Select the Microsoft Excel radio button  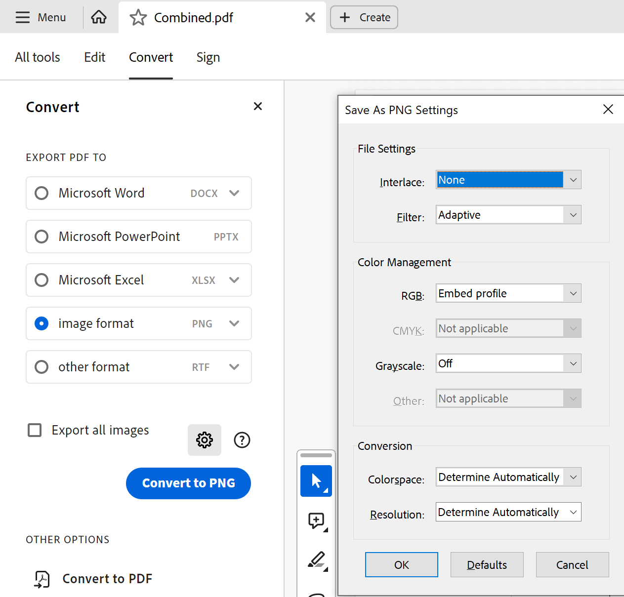coord(42,280)
